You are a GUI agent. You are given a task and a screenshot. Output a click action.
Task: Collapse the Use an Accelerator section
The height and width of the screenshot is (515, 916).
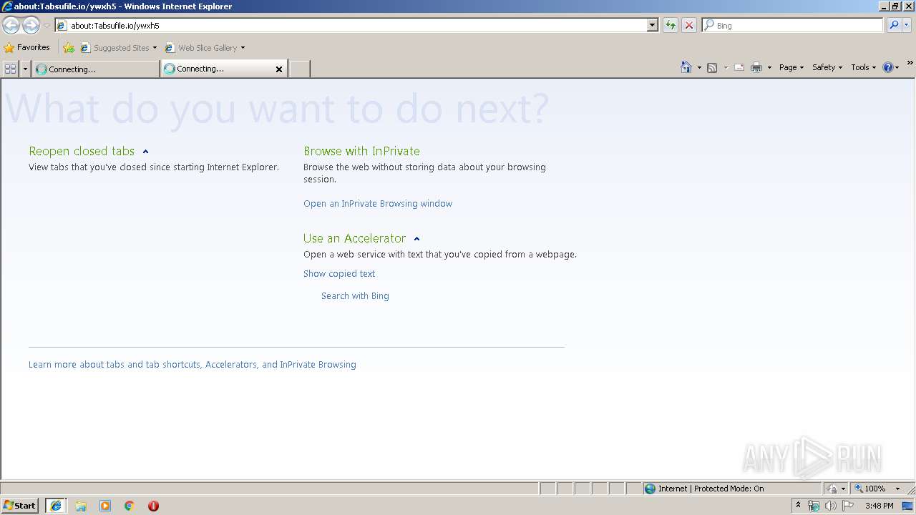(416, 239)
